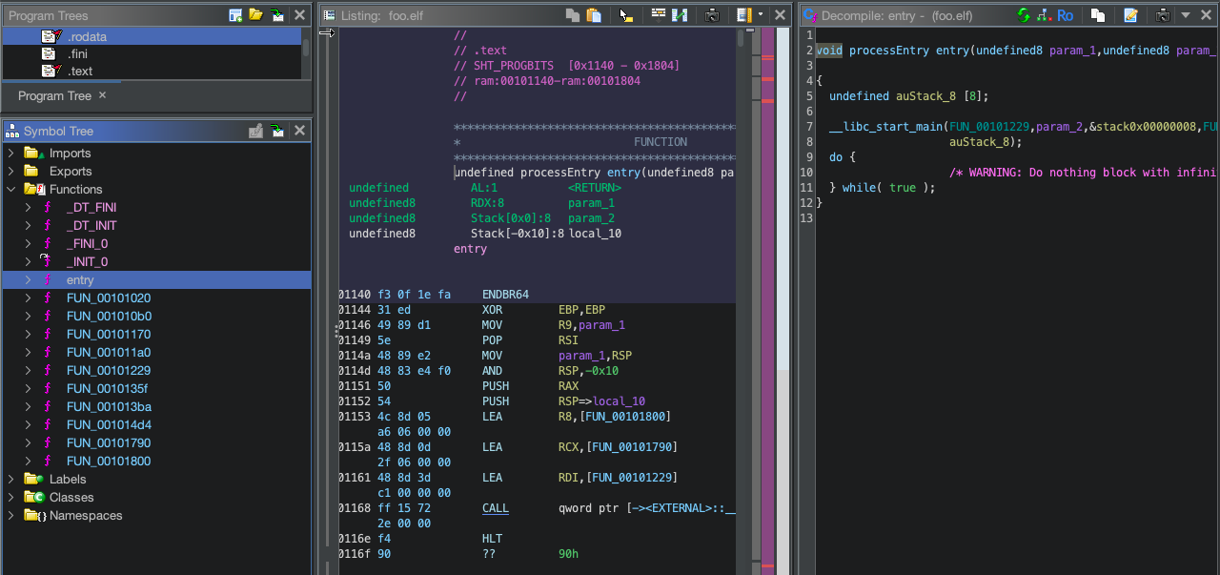The width and height of the screenshot is (1220, 575).
Task: Click __libc_start_main in the Decompile view
Action: point(885,127)
